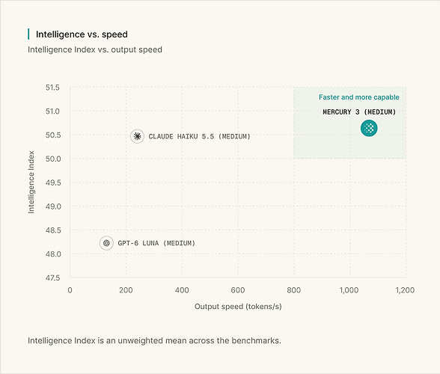The width and height of the screenshot is (440, 374).
Task: Click the 'Output speed (tokens/s)' axis title
Action: point(238,307)
